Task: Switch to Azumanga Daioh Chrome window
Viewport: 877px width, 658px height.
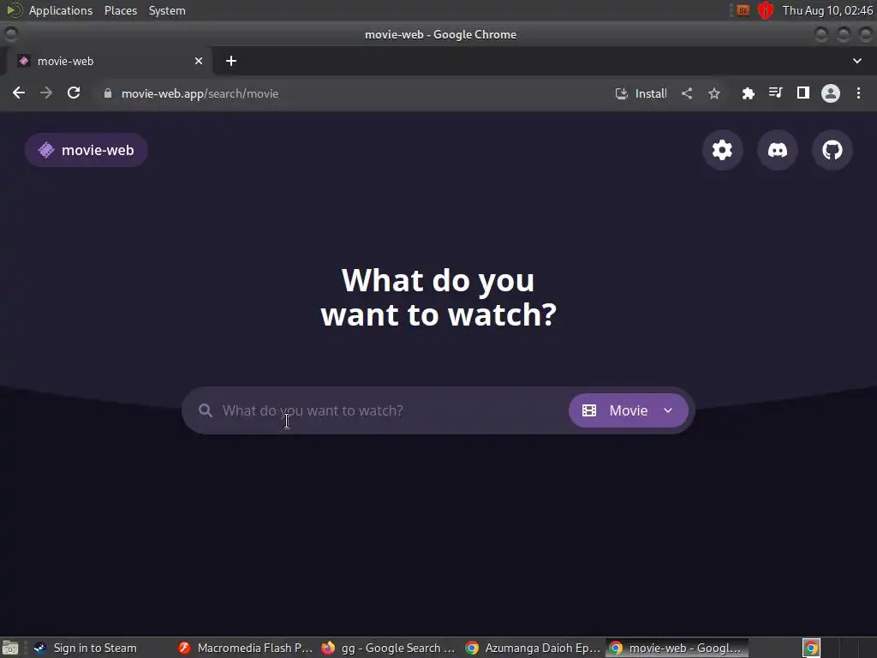Action: [x=533, y=648]
